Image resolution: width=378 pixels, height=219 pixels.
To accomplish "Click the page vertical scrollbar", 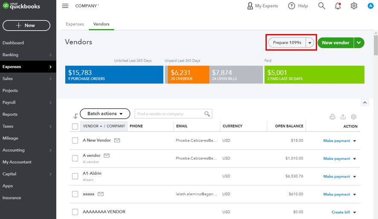I will click(x=375, y=45).
